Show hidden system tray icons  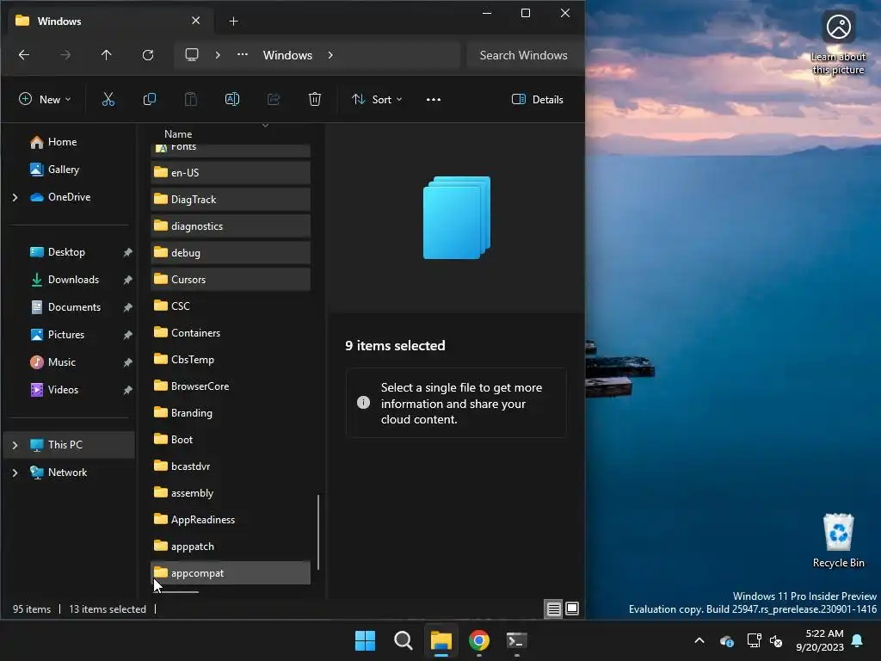tap(699, 640)
